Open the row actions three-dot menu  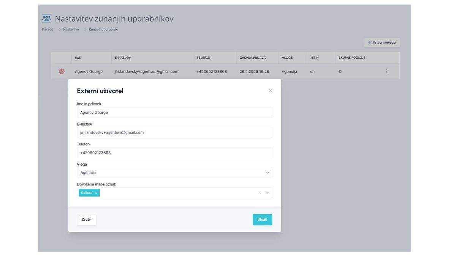point(387,71)
